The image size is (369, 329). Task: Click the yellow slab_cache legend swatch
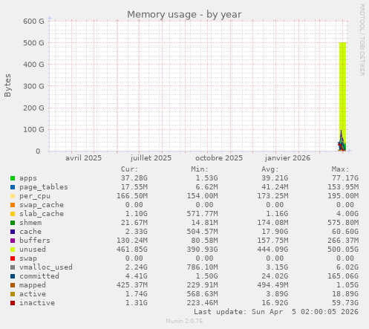tap(13, 214)
